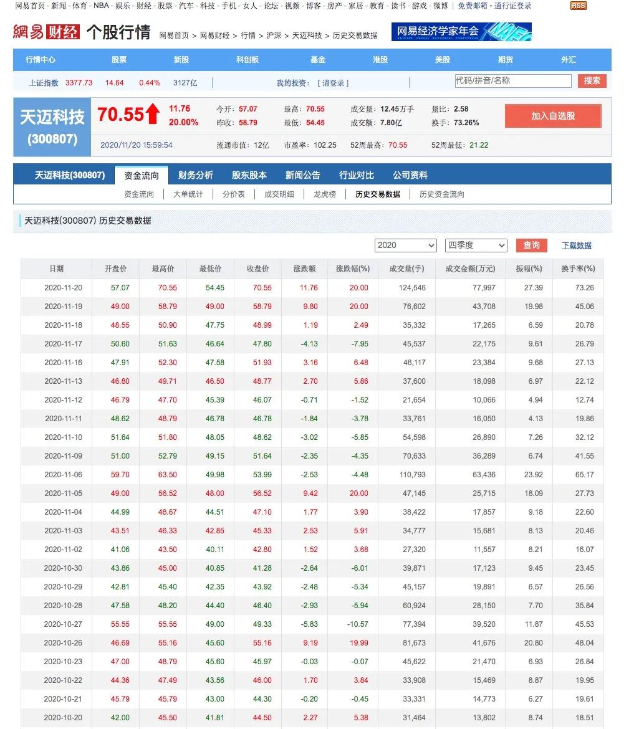The width and height of the screenshot is (644, 729).
Task: Click the 请登录 login link
Action: [x=333, y=83]
